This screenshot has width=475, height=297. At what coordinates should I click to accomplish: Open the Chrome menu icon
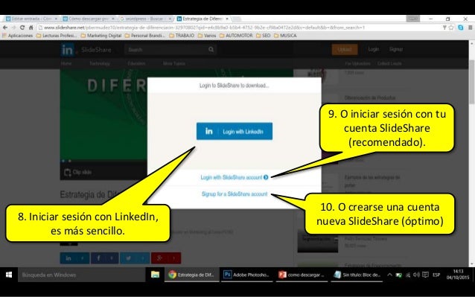(470, 28)
